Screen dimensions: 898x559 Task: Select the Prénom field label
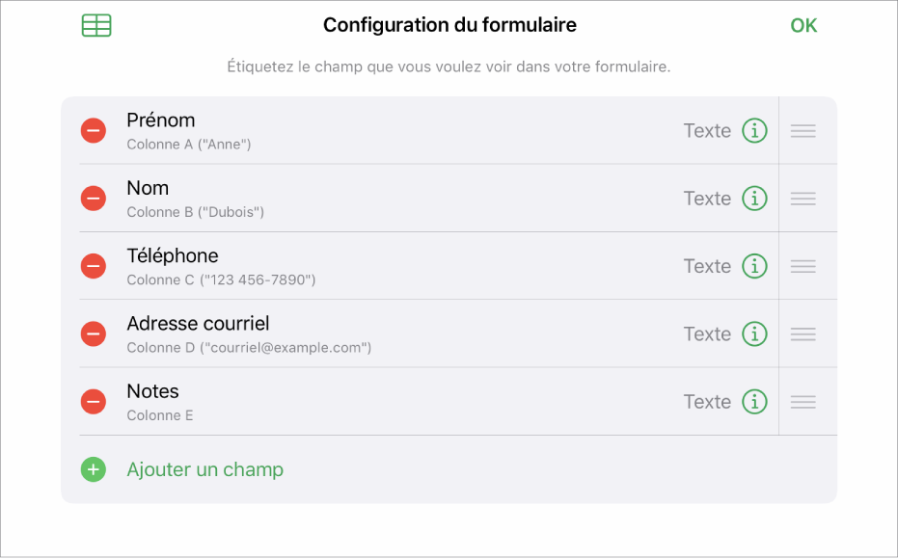(x=160, y=120)
